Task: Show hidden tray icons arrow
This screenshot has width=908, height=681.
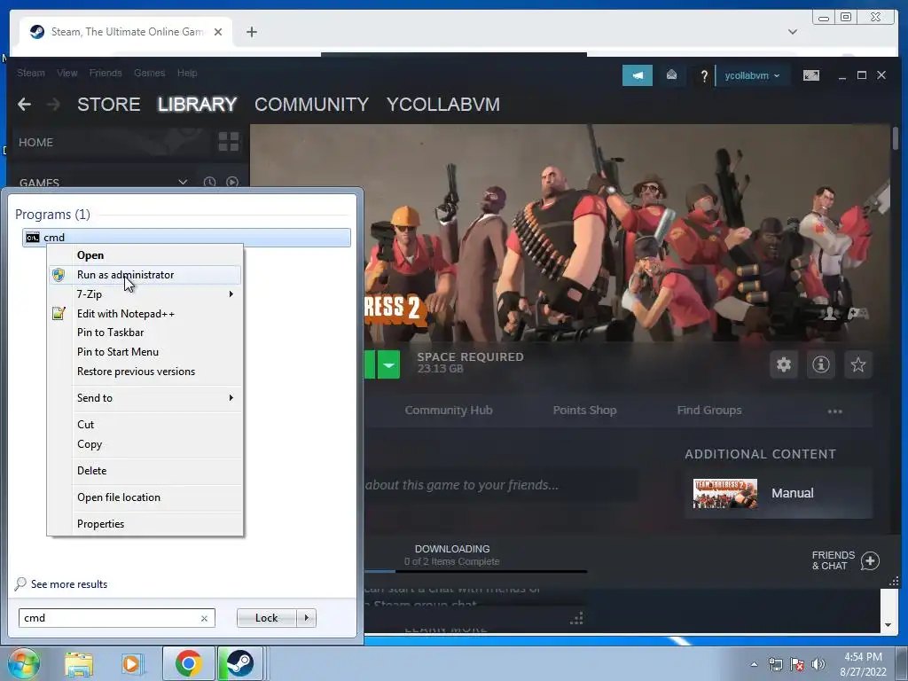Action: click(x=754, y=664)
